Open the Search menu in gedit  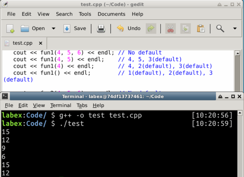(64, 14)
